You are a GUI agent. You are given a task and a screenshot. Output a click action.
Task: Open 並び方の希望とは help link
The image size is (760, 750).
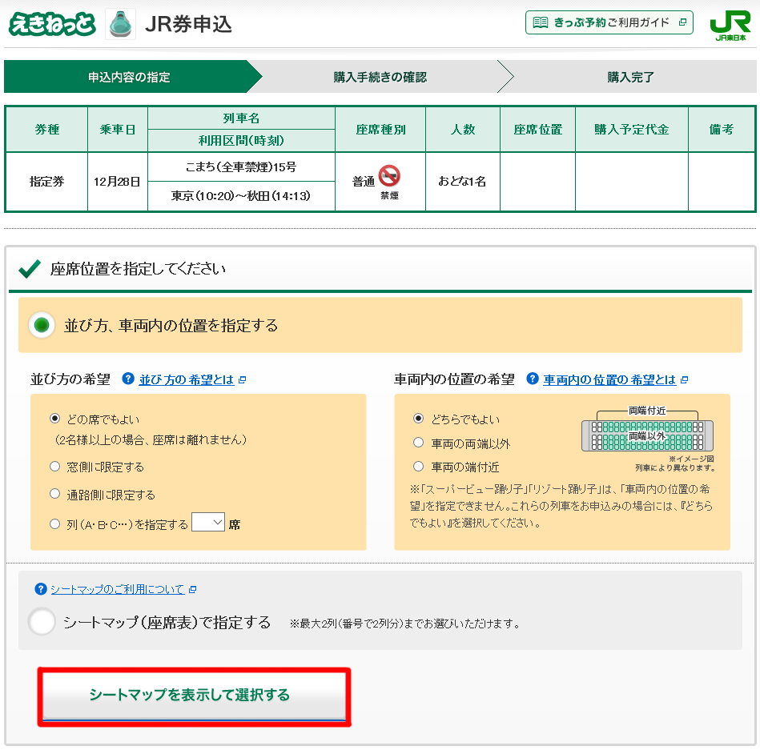pyautogui.click(x=187, y=379)
